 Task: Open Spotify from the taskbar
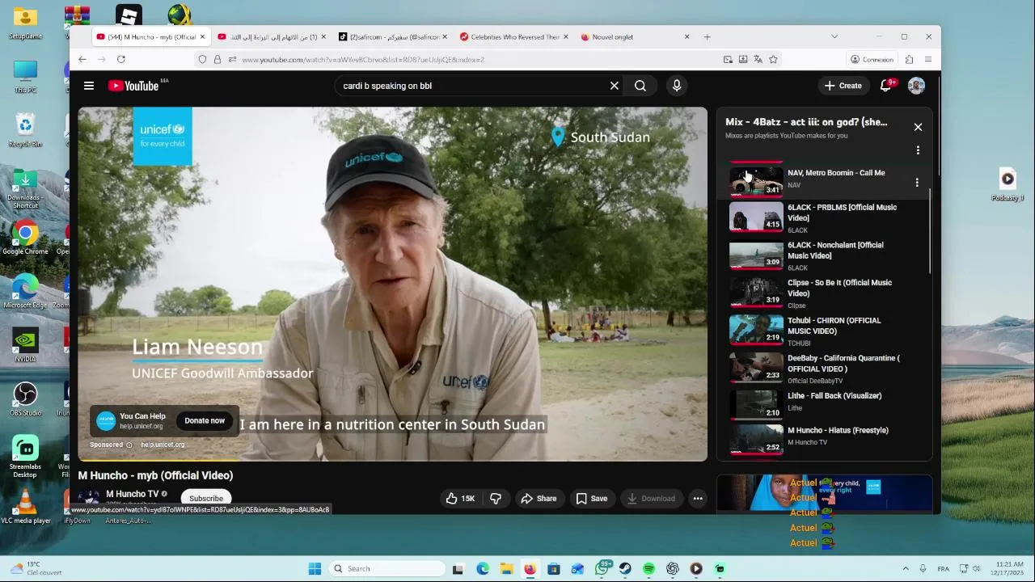[x=648, y=568]
